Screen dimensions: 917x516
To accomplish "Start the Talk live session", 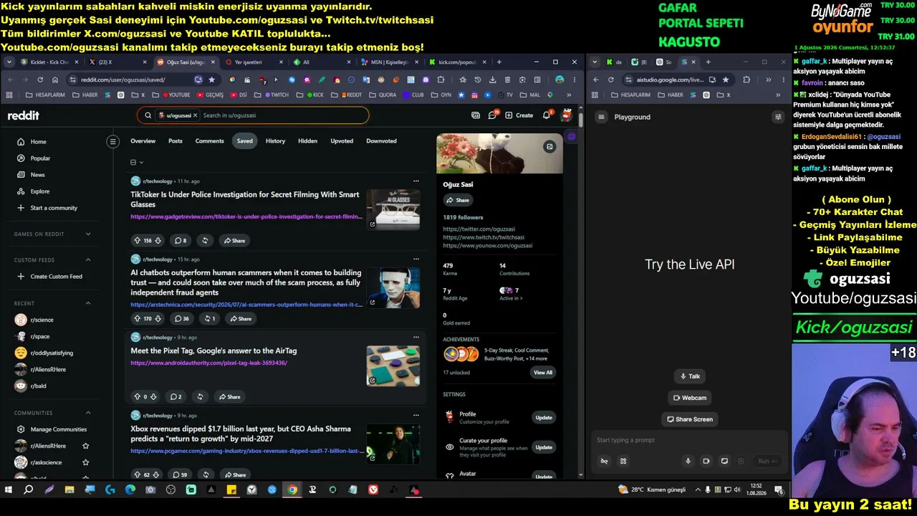I will coord(689,376).
